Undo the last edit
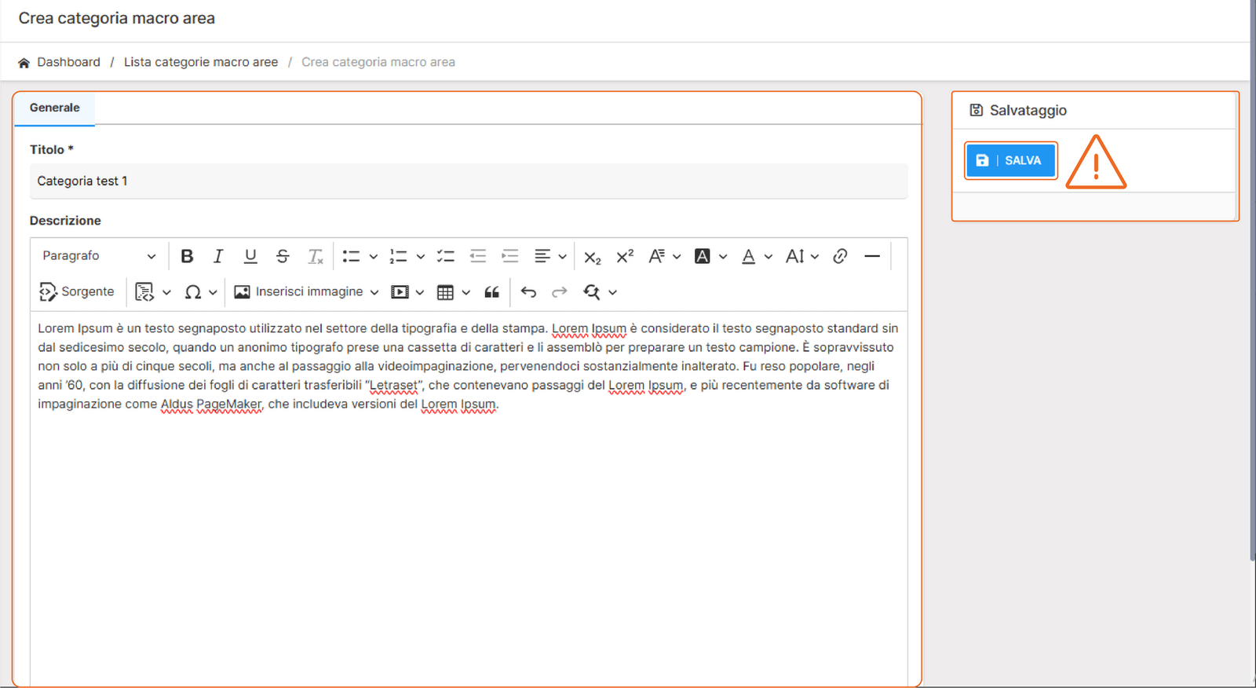Screen dimensions: 1256x688 [528, 292]
